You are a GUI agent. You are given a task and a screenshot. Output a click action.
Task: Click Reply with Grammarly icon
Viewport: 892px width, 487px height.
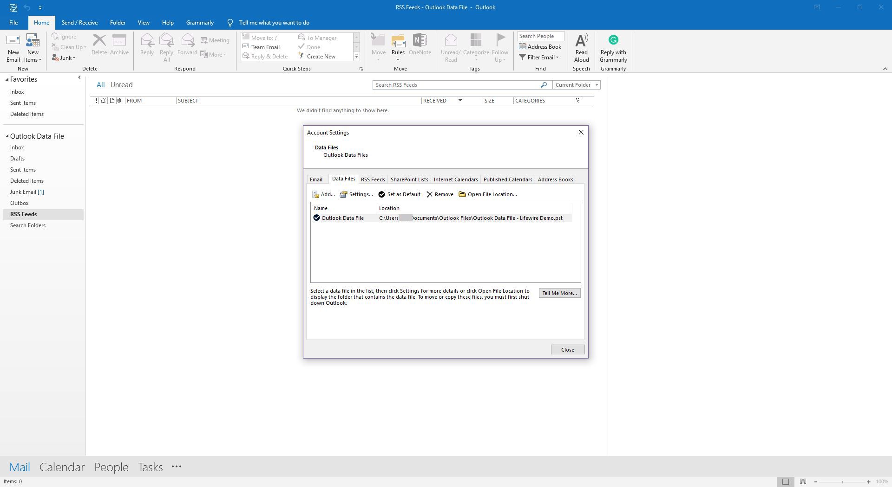613,48
